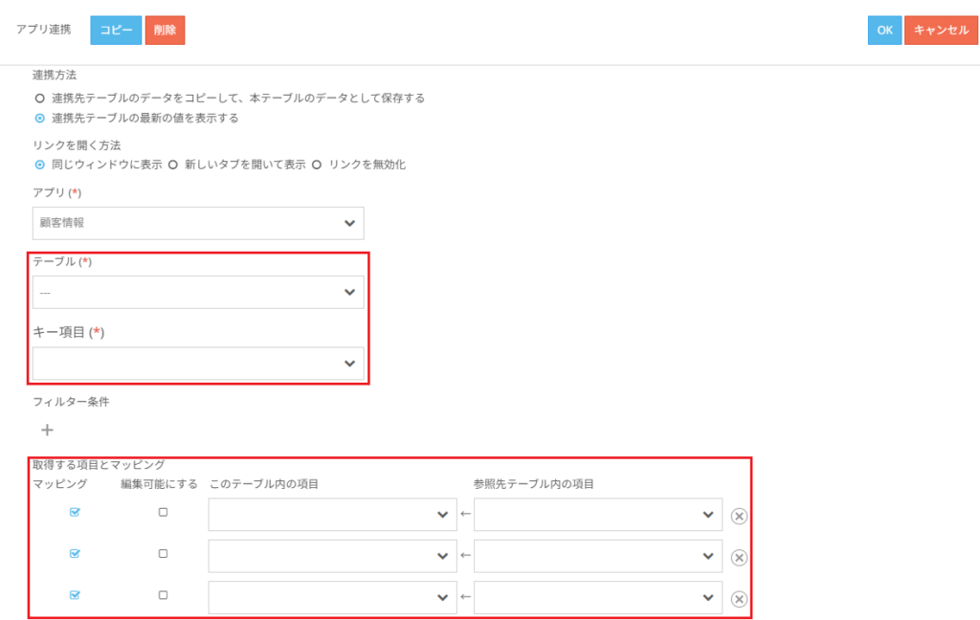Enable 編集可能にする checkbox in second row
Viewport: 980px width, 620px height.
(163, 553)
